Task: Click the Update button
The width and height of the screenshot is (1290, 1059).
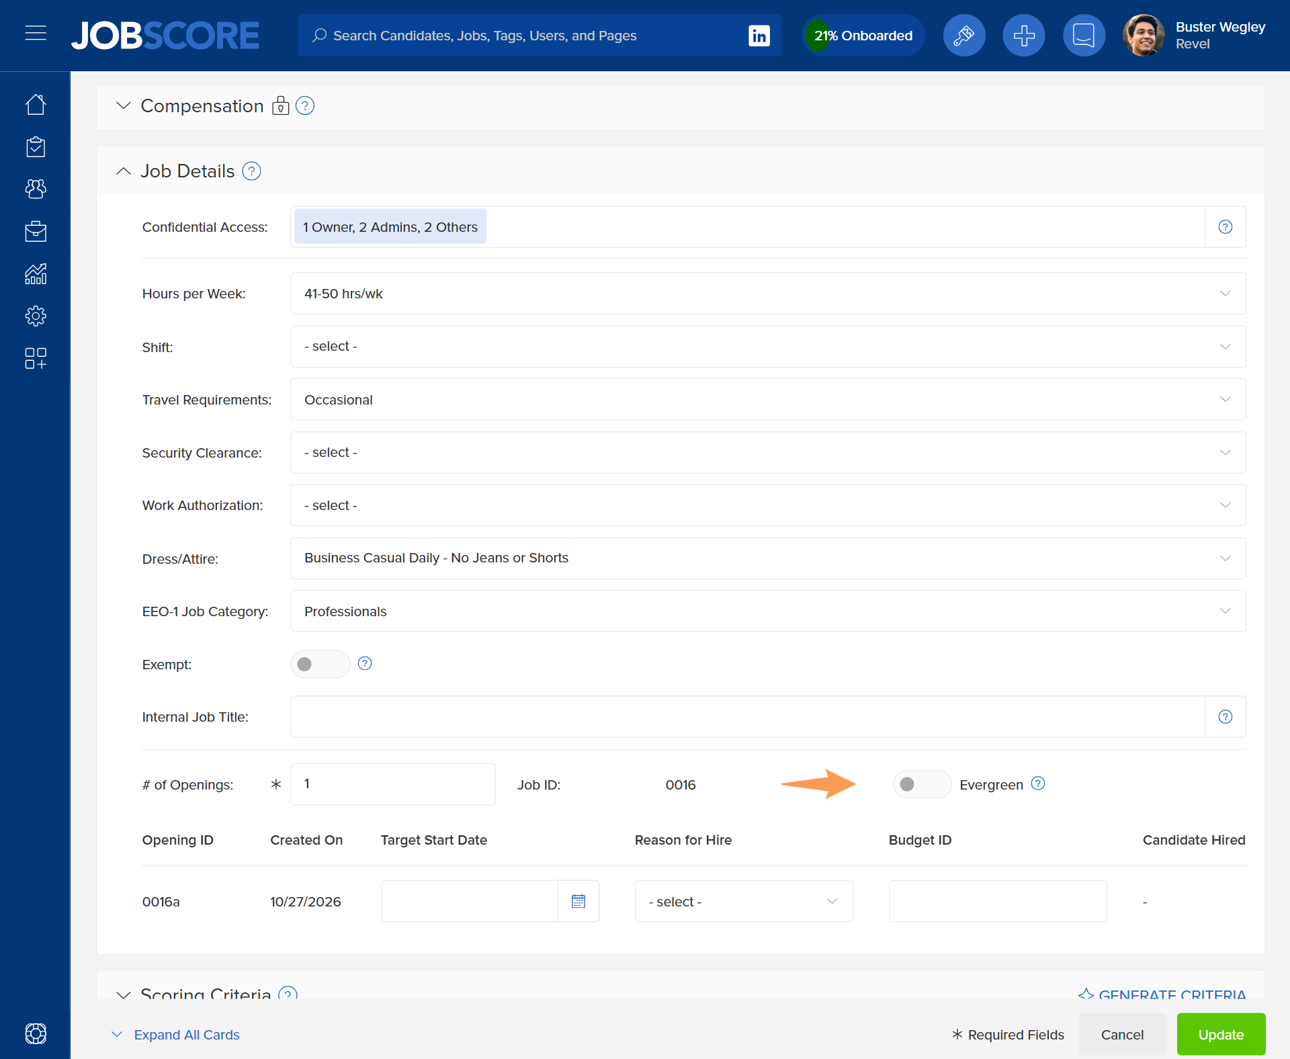Action: coord(1221,1034)
